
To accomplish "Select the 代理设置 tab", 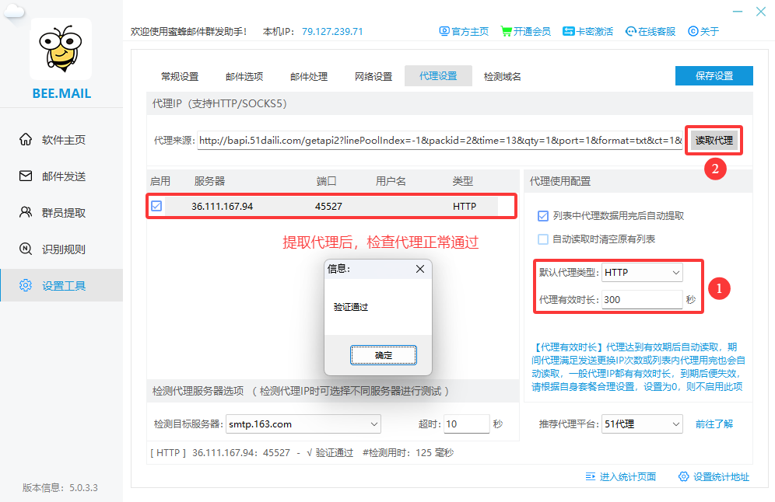I will pos(438,76).
